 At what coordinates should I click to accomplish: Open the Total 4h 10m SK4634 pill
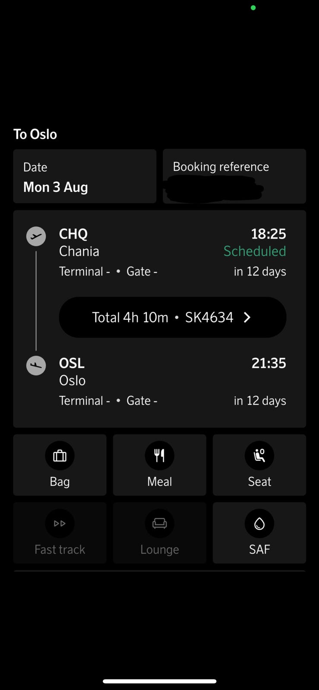(x=173, y=317)
